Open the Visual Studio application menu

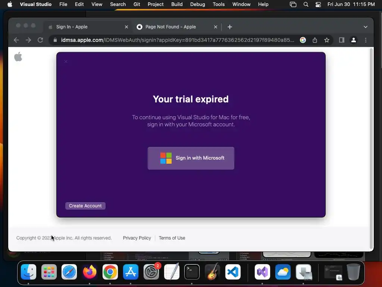pyautogui.click(x=35, y=4)
